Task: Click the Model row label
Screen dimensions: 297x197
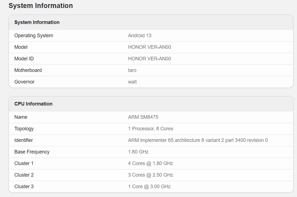Action: [x=21, y=47]
